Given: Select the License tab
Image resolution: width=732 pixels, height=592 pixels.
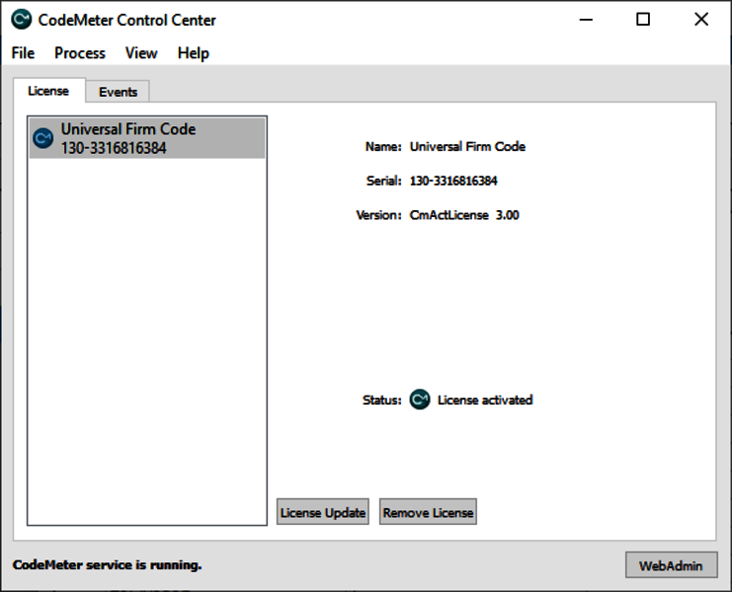Looking at the screenshot, I should point(48,91).
